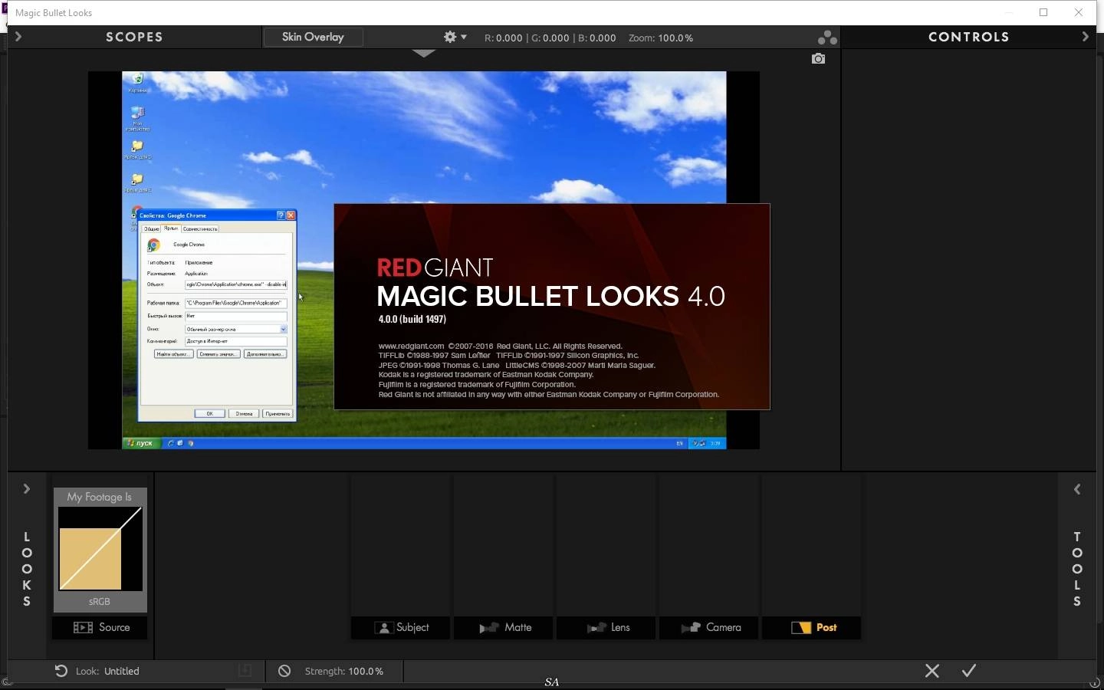Toggle the disable look circle-slash icon
1104x690 pixels.
tap(284, 671)
